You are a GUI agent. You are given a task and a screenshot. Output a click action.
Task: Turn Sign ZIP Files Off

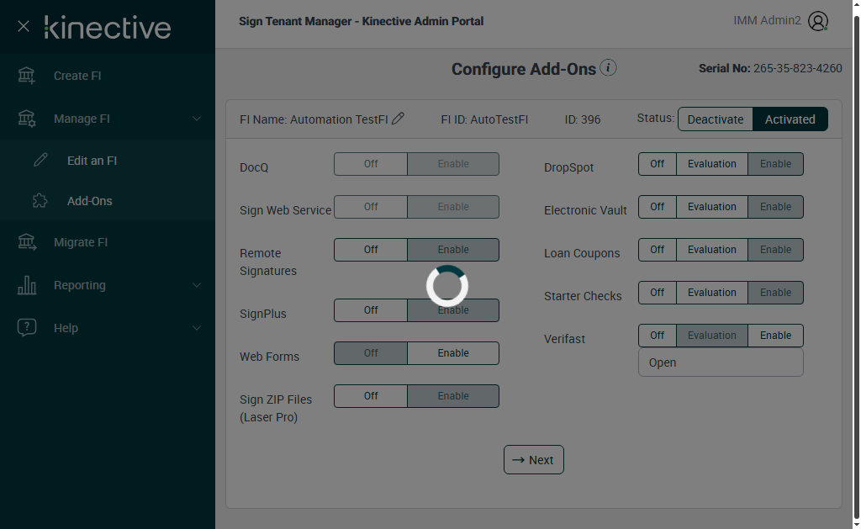point(371,395)
